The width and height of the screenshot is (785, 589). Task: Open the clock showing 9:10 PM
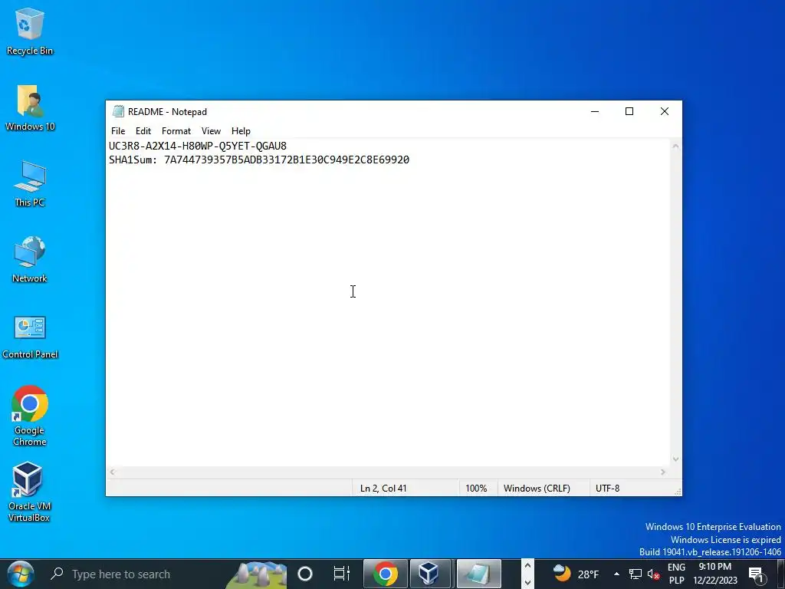tap(715, 574)
